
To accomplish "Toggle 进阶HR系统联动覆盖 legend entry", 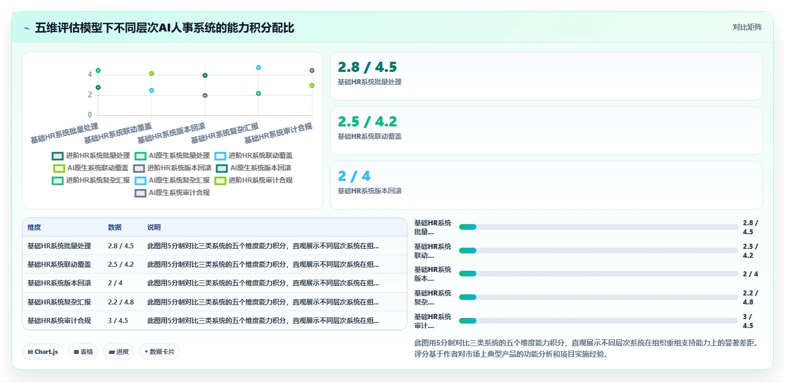I will 254,156.
